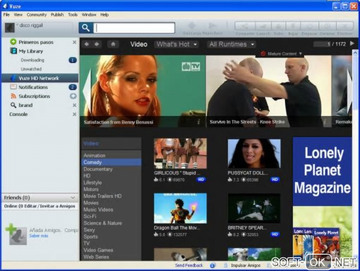Open the Window menu
The height and width of the screenshot is (271, 360).
tap(89, 15)
